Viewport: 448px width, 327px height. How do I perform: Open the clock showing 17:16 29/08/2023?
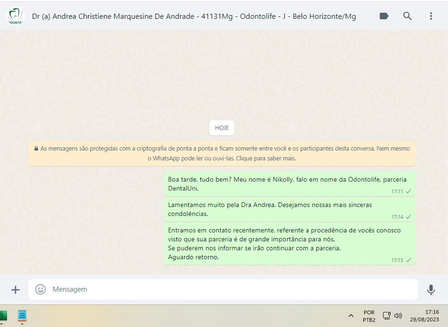coord(424,316)
